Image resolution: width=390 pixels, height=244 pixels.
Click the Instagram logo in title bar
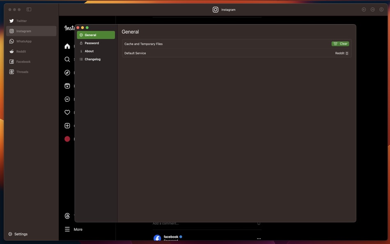click(x=216, y=10)
